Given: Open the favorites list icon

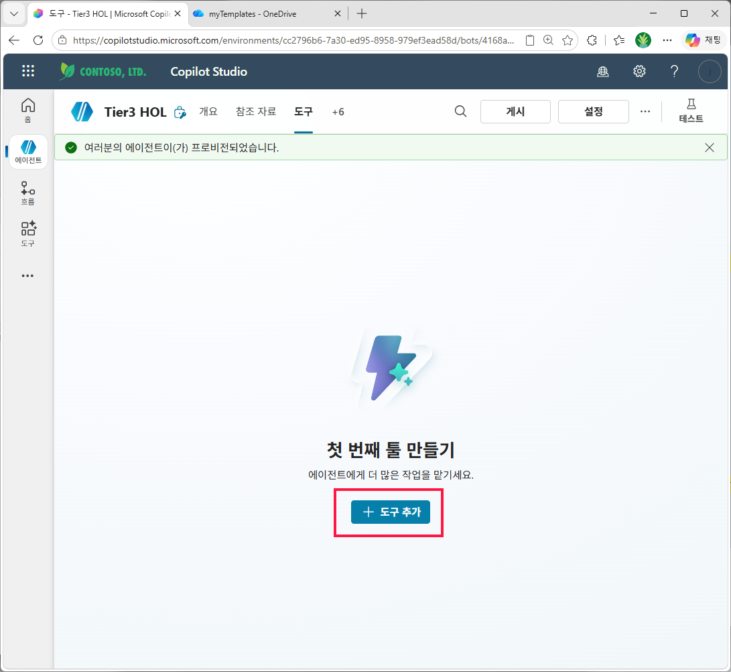Looking at the screenshot, I should [619, 40].
